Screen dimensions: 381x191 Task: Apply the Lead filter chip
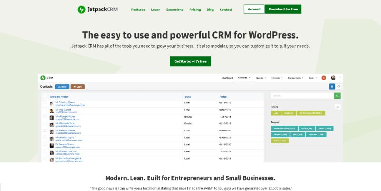(276, 113)
